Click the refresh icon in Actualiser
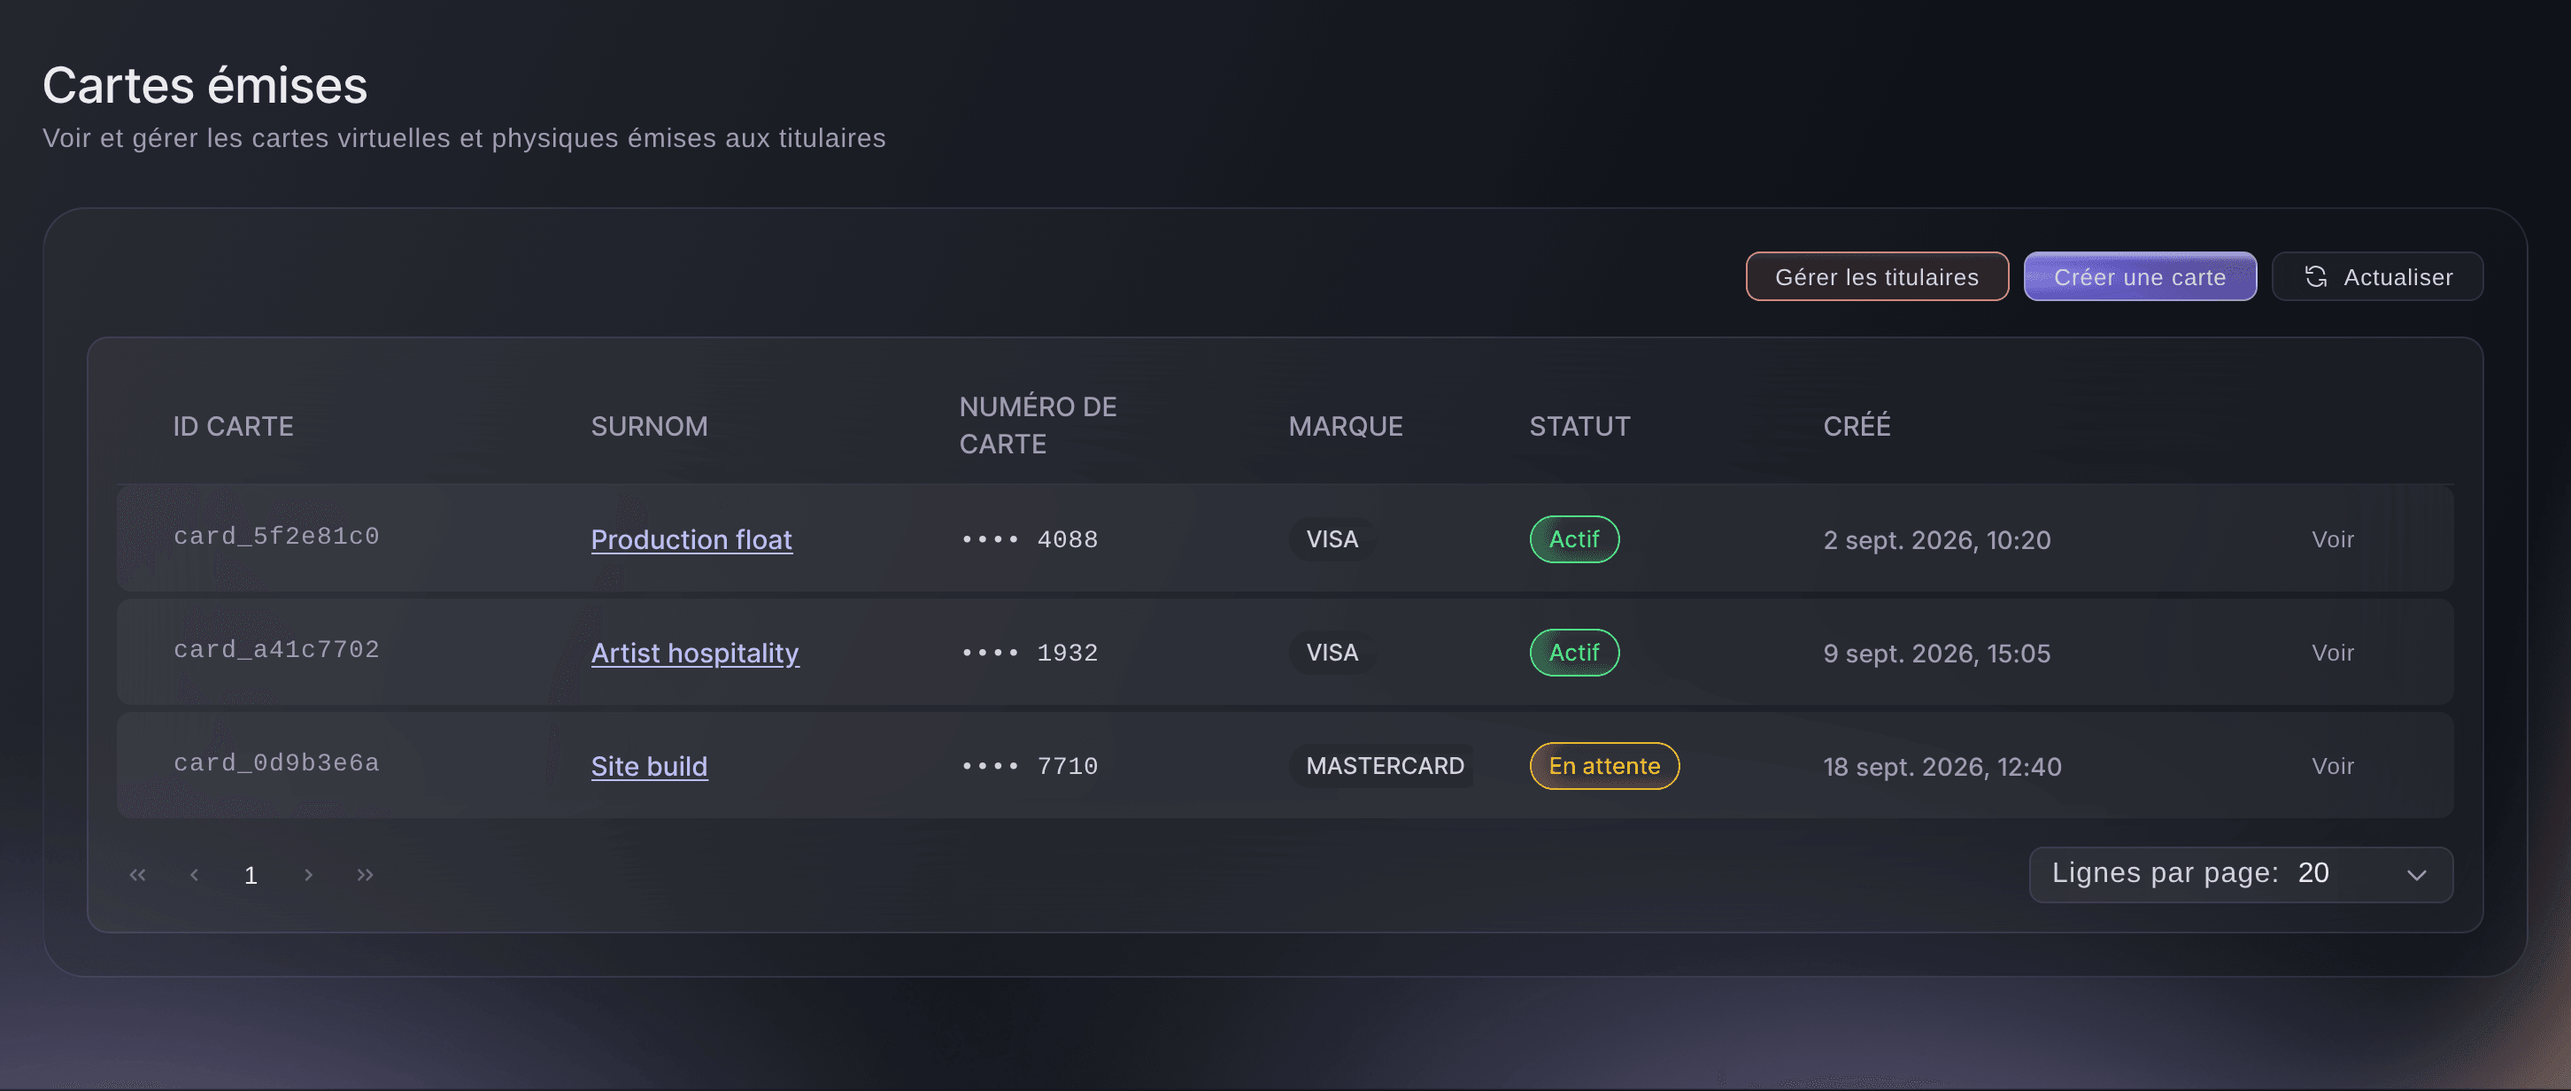 (x=2315, y=276)
